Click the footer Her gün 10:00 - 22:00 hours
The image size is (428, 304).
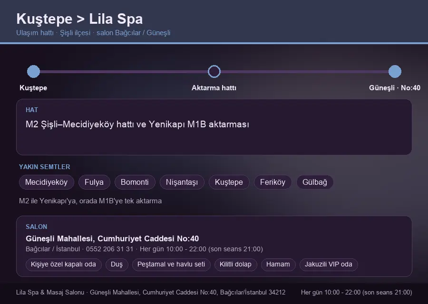click(x=357, y=292)
